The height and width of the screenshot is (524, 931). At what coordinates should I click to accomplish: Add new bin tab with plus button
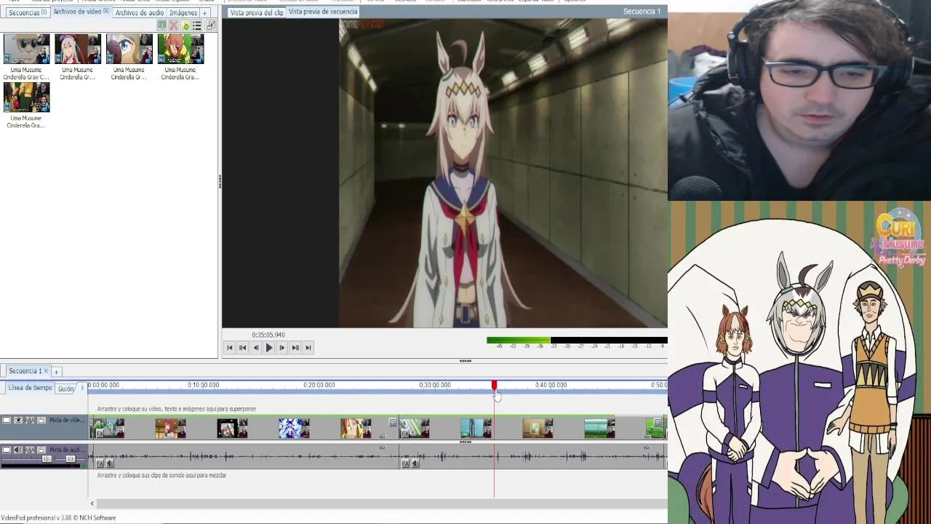[x=204, y=13]
